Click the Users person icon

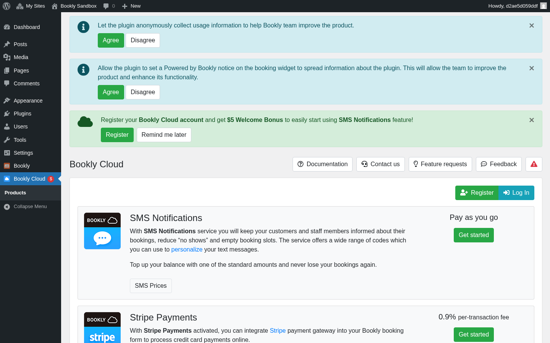[x=7, y=127]
